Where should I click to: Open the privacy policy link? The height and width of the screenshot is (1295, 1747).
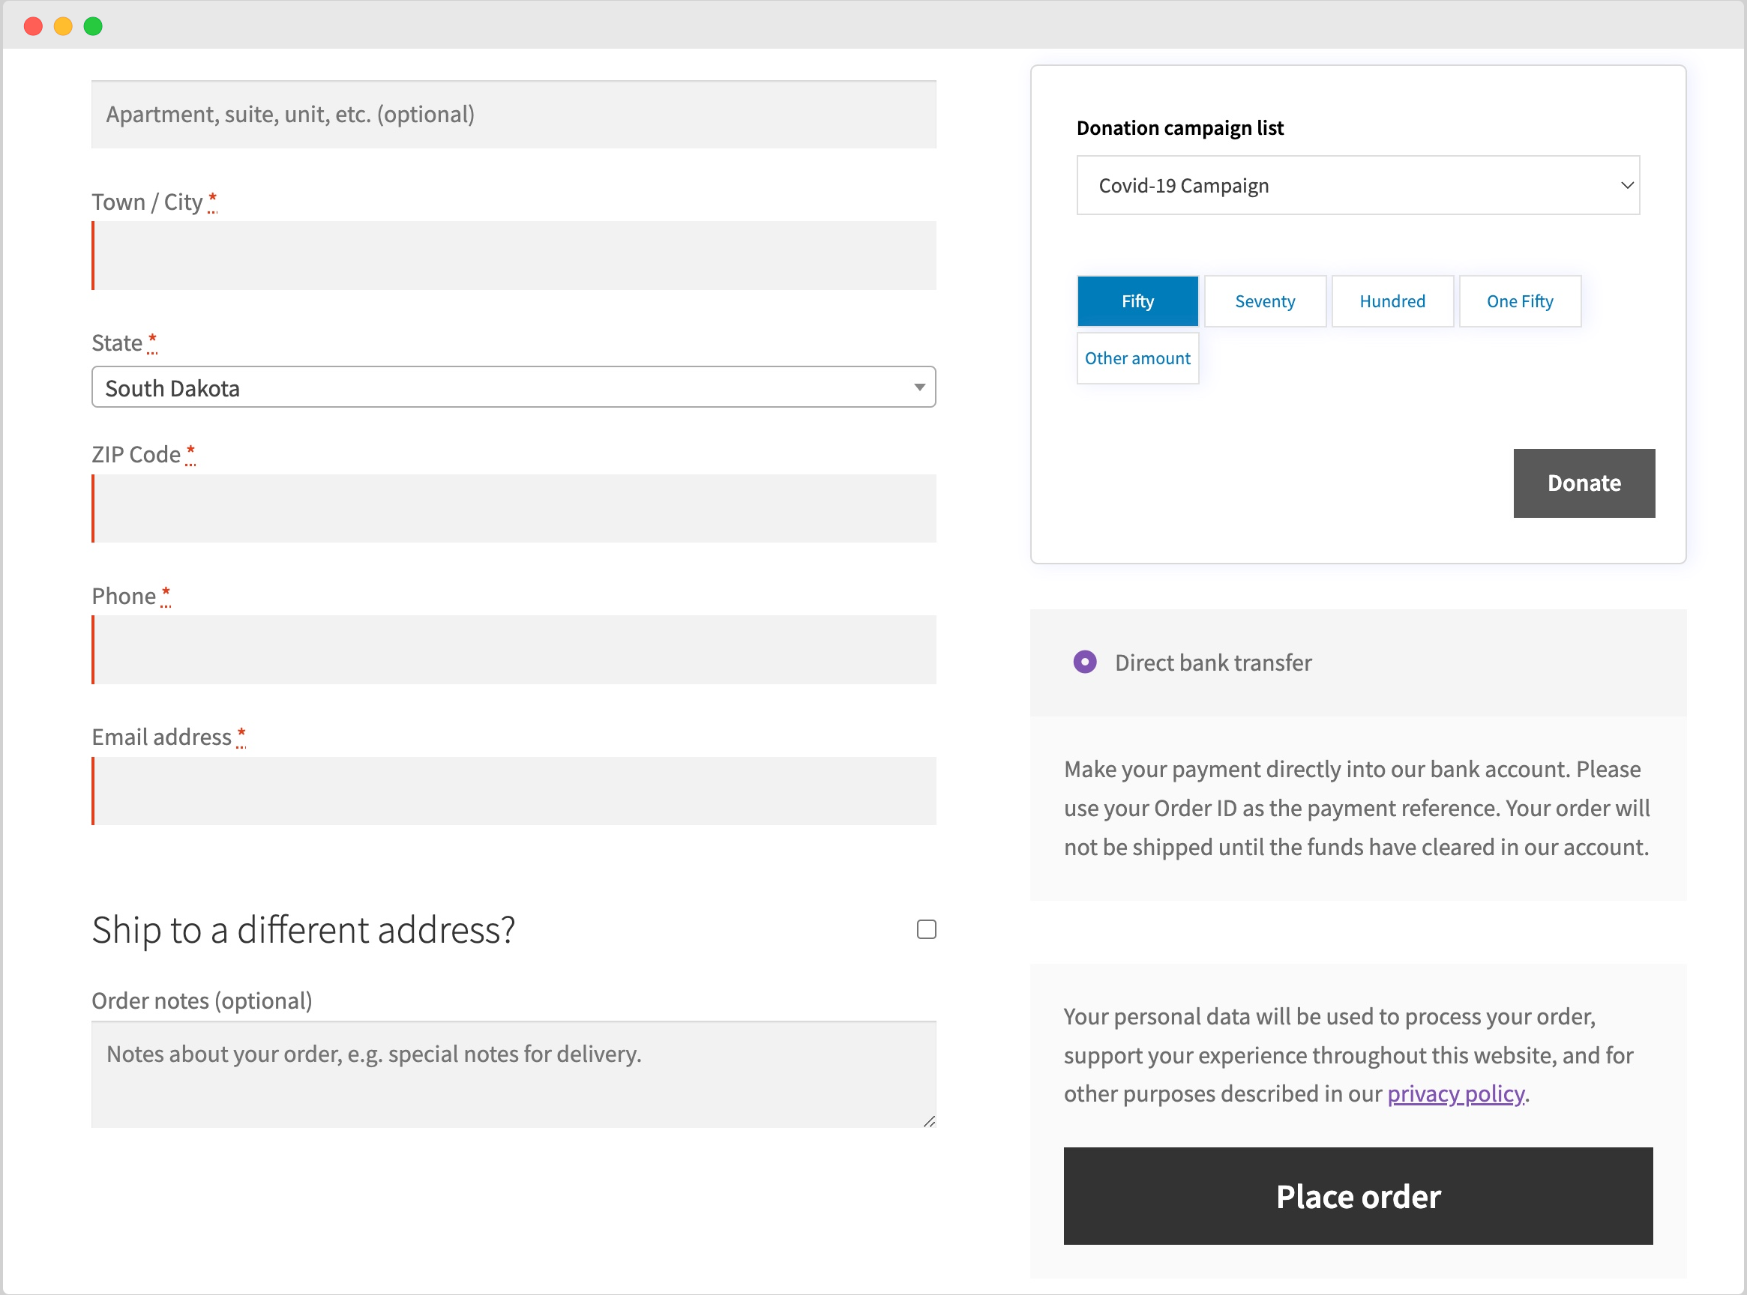[1455, 1093]
